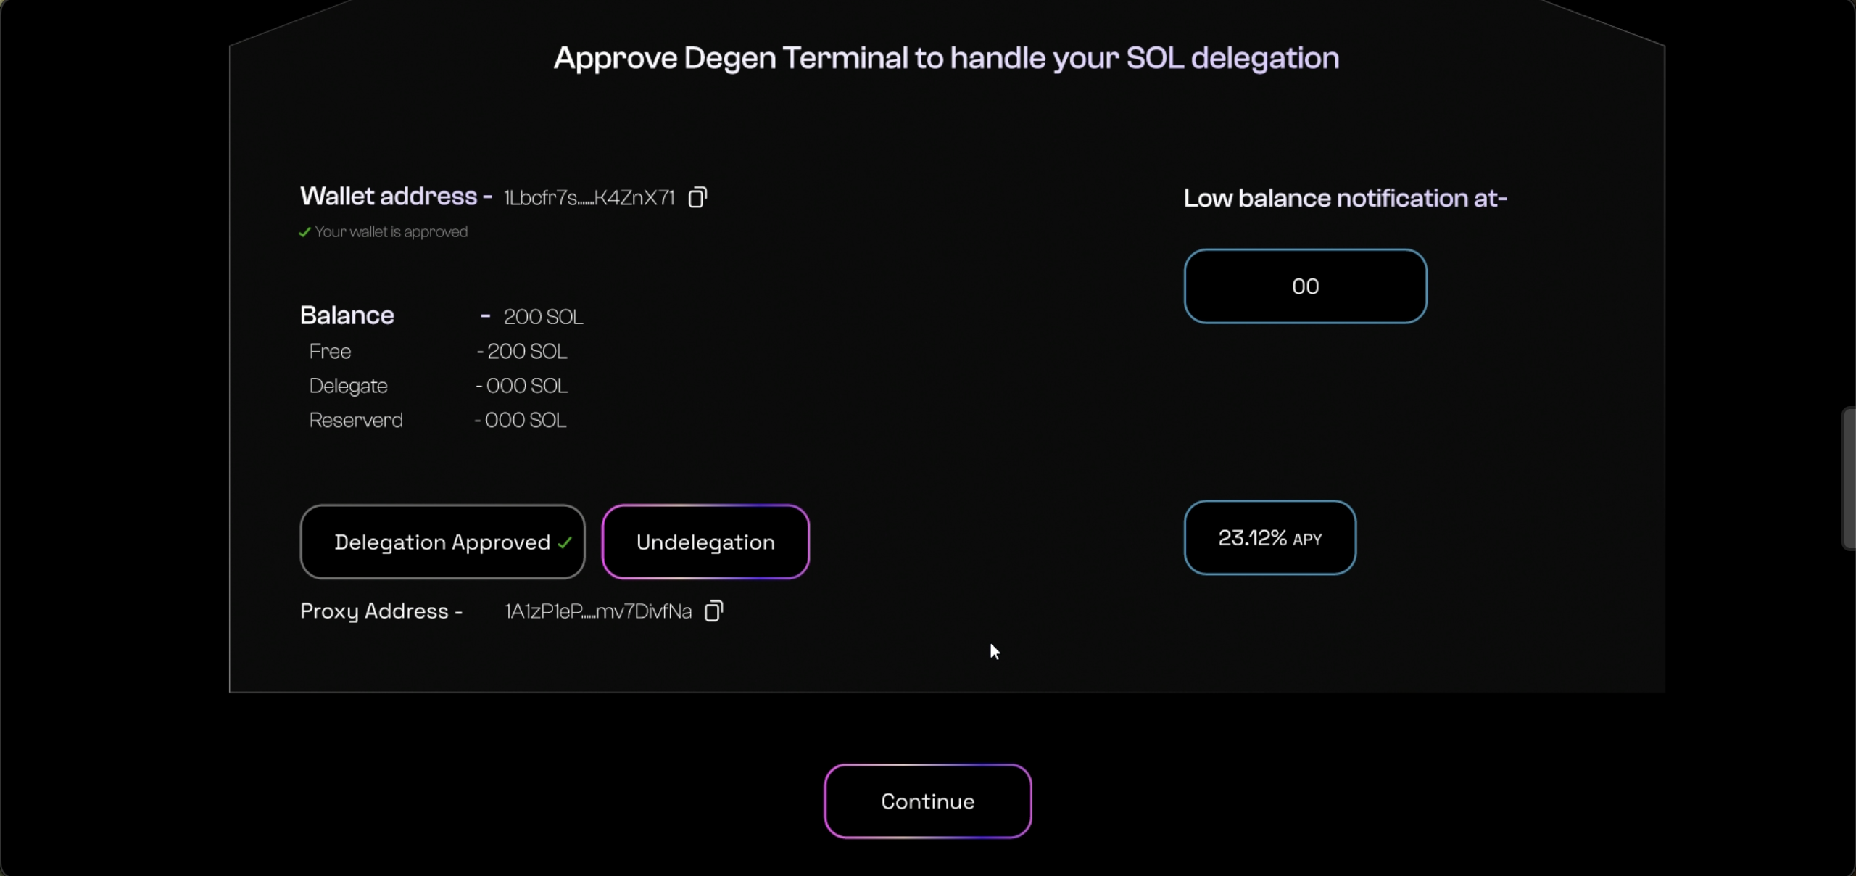The height and width of the screenshot is (876, 1856).
Task: Click the Free balance row value
Action: (526, 352)
